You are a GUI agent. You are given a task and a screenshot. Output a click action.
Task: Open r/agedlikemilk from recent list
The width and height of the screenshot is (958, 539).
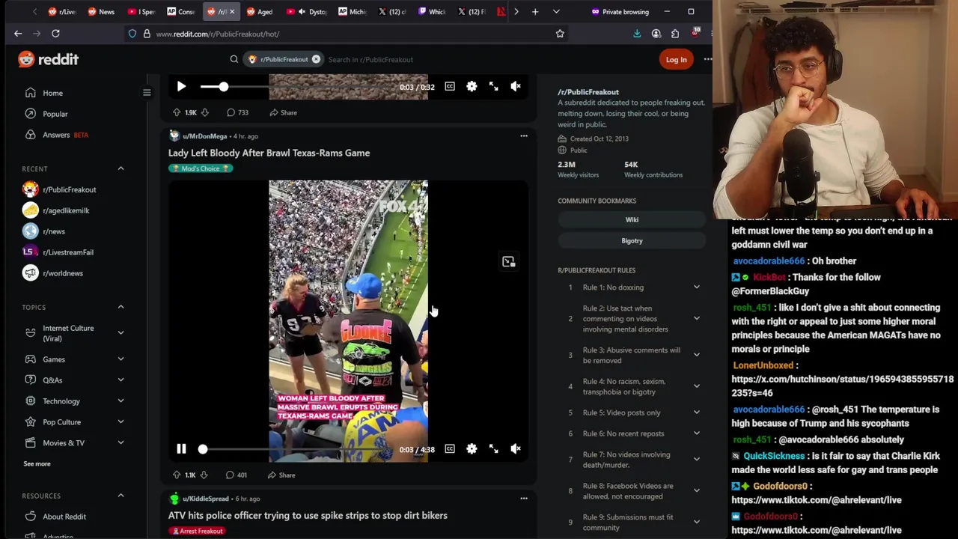66,210
